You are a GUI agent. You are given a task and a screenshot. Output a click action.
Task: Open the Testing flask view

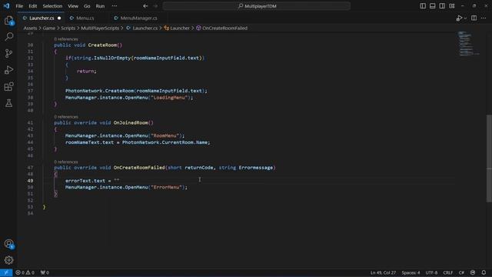point(8,103)
